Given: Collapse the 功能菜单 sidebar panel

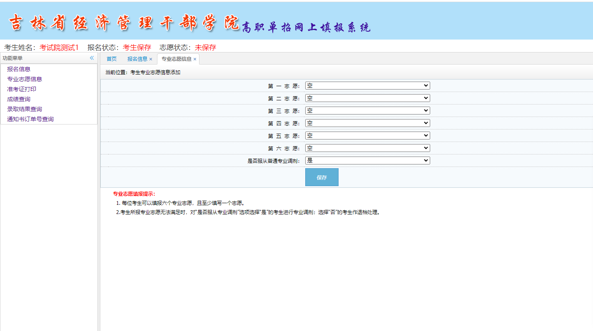Looking at the screenshot, I should [x=92, y=58].
